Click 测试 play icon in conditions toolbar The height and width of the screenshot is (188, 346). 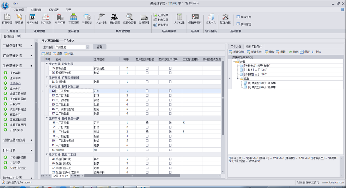coord(316,52)
